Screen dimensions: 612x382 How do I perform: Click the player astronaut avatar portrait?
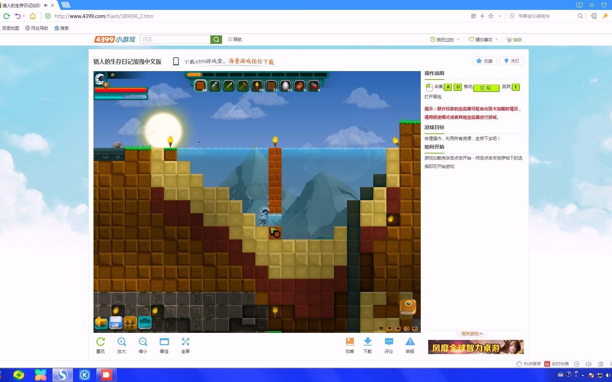point(101,79)
